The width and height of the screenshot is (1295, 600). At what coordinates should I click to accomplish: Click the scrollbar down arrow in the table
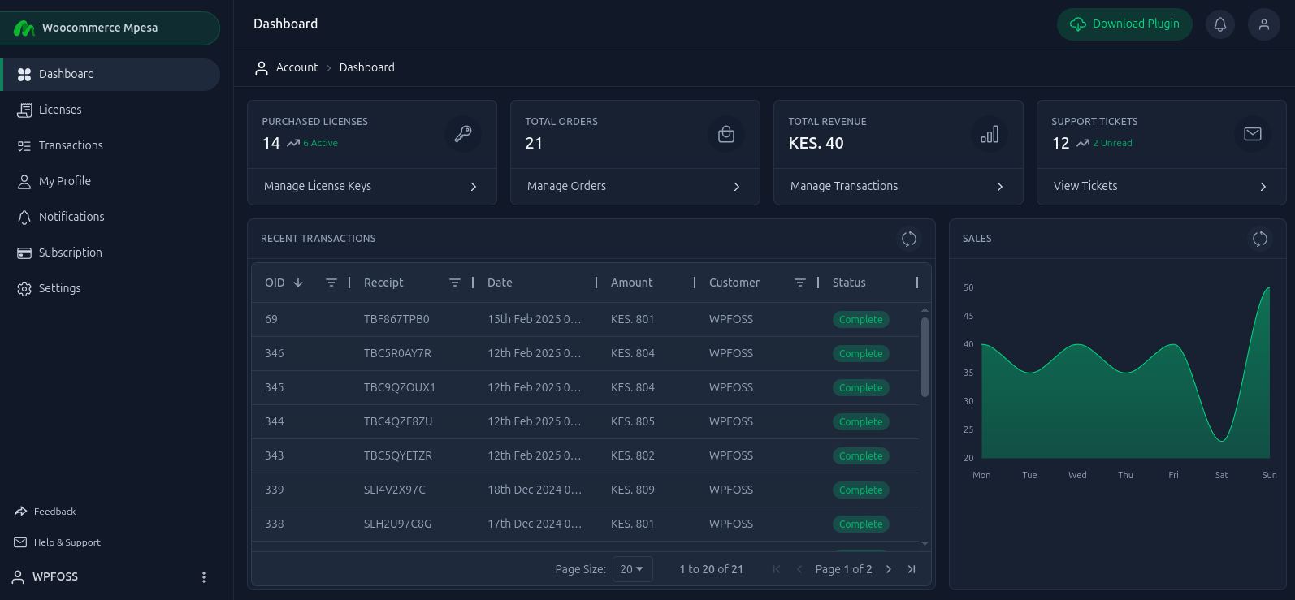pyautogui.click(x=925, y=543)
